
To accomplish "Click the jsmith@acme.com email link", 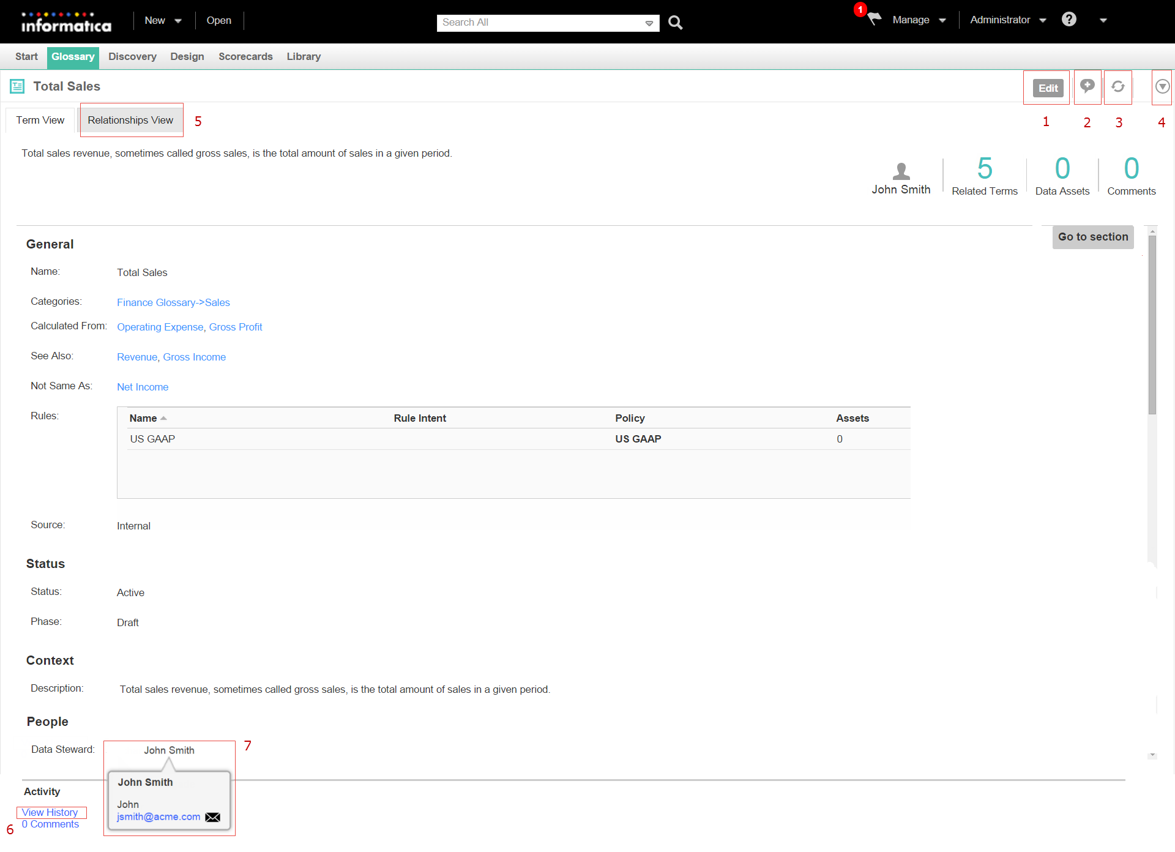I will (x=159, y=816).
